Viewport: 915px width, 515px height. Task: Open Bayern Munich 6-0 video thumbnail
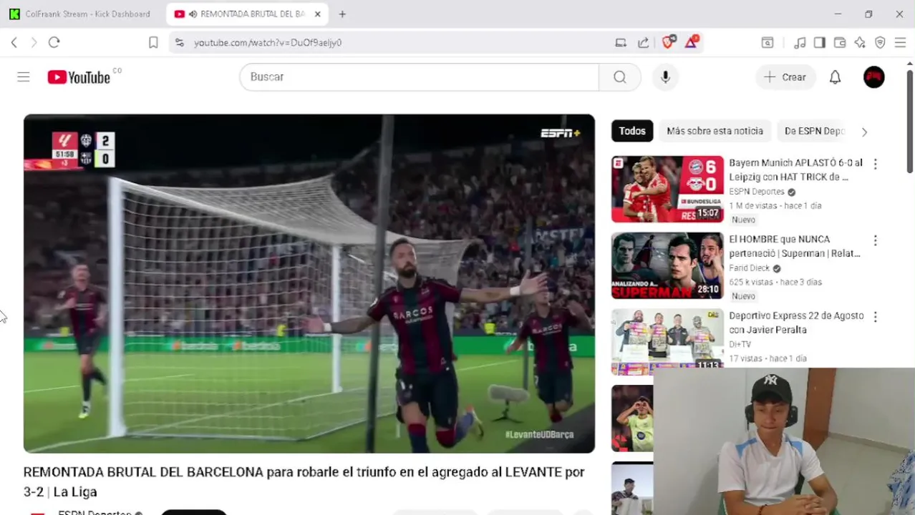click(x=667, y=189)
